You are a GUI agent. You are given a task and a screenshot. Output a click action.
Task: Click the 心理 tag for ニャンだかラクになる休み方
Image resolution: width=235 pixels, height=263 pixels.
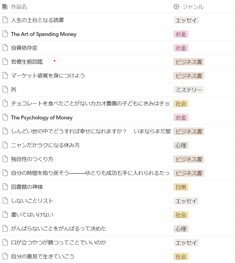pyautogui.click(x=181, y=145)
